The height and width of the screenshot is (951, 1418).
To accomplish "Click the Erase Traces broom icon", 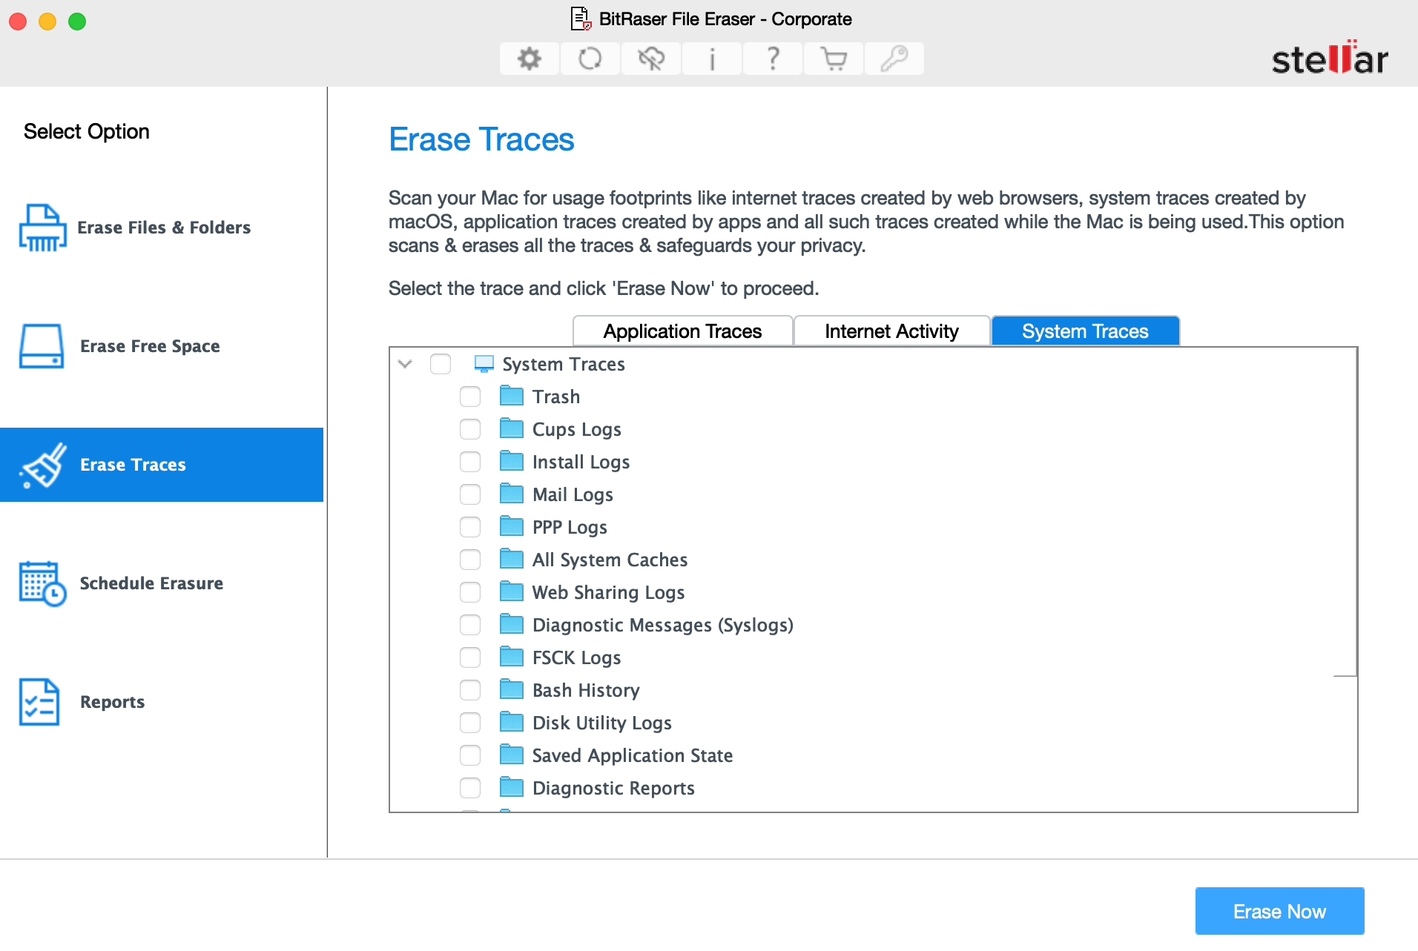I will click(43, 465).
